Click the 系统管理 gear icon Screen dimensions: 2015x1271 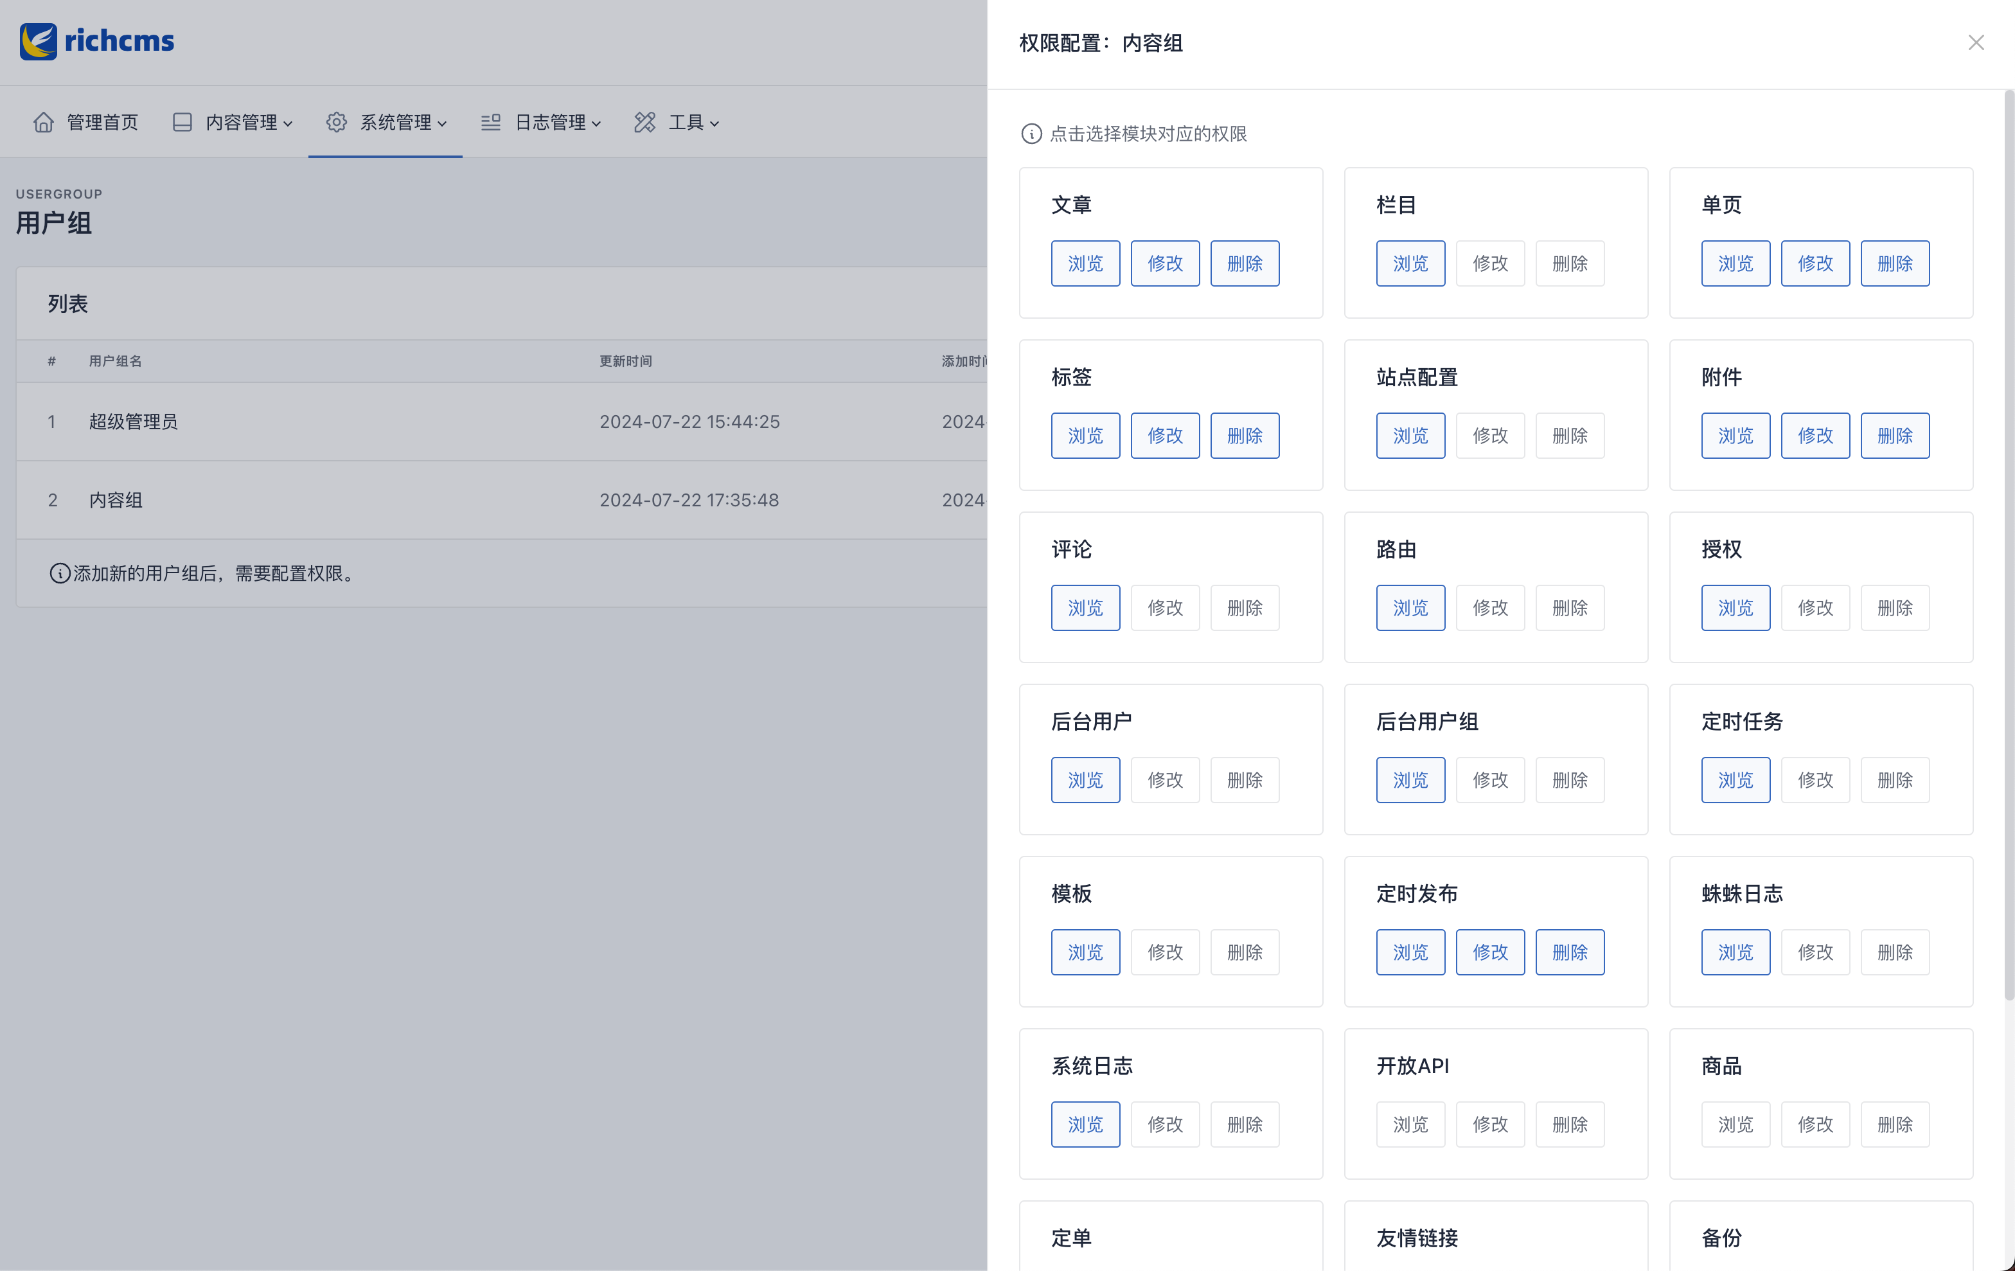point(337,122)
